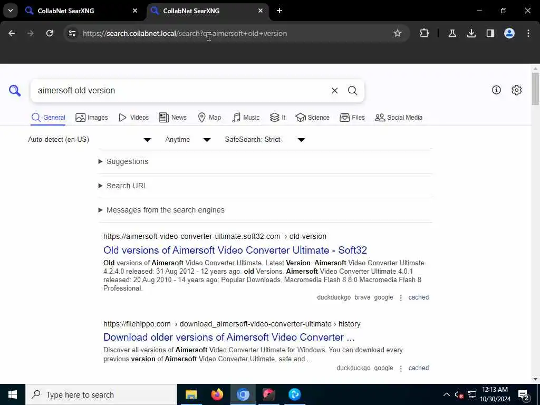Open Chromium from the taskbar
Screen dimensions: 540x405
(x=243, y=394)
